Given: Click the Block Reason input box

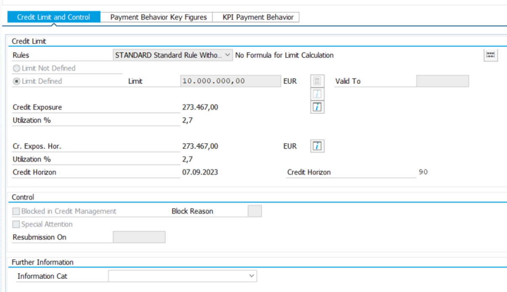Looking at the screenshot, I should coord(254,211).
